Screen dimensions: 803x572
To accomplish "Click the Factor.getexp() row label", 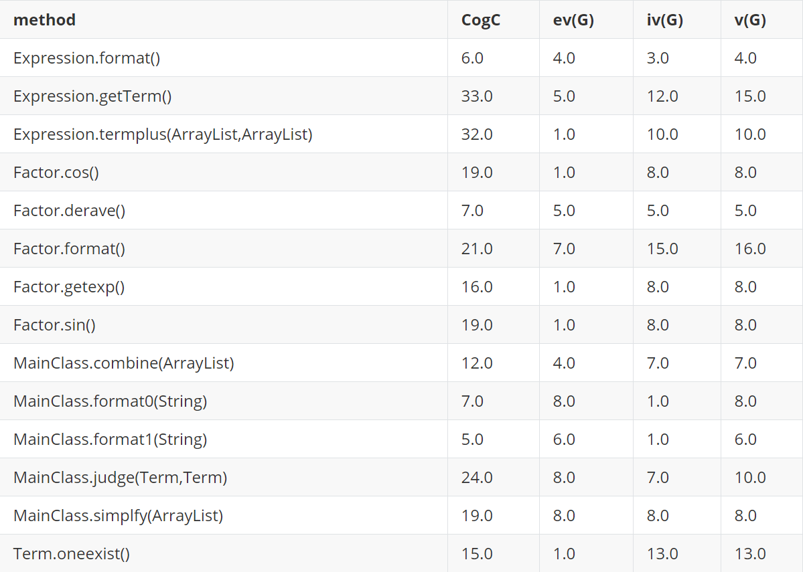I will (69, 287).
